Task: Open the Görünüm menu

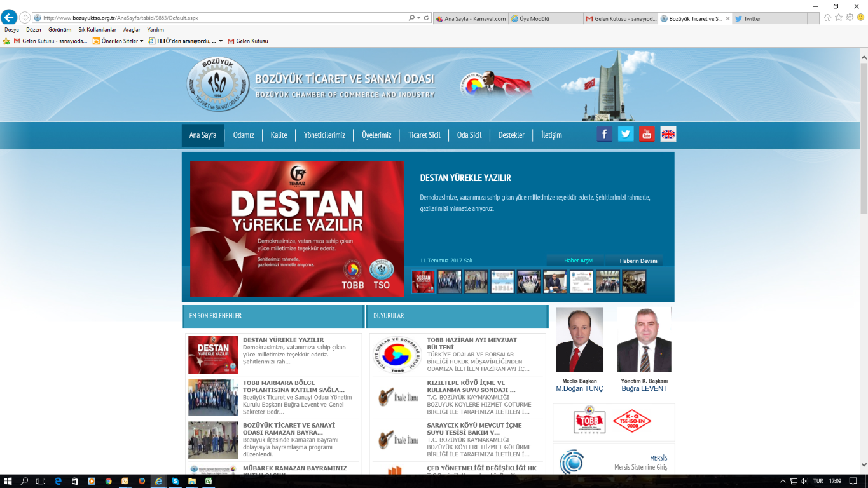Action: click(x=60, y=29)
